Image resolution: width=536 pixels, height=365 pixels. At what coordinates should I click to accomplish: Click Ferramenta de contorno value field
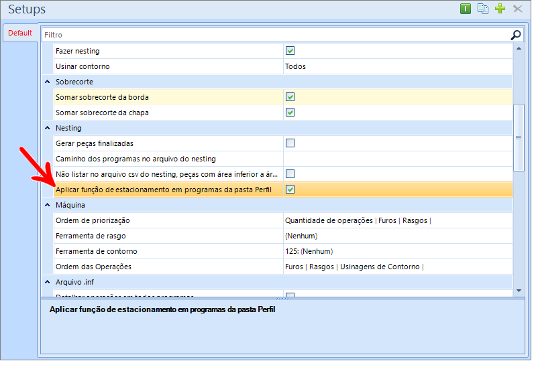click(x=396, y=251)
